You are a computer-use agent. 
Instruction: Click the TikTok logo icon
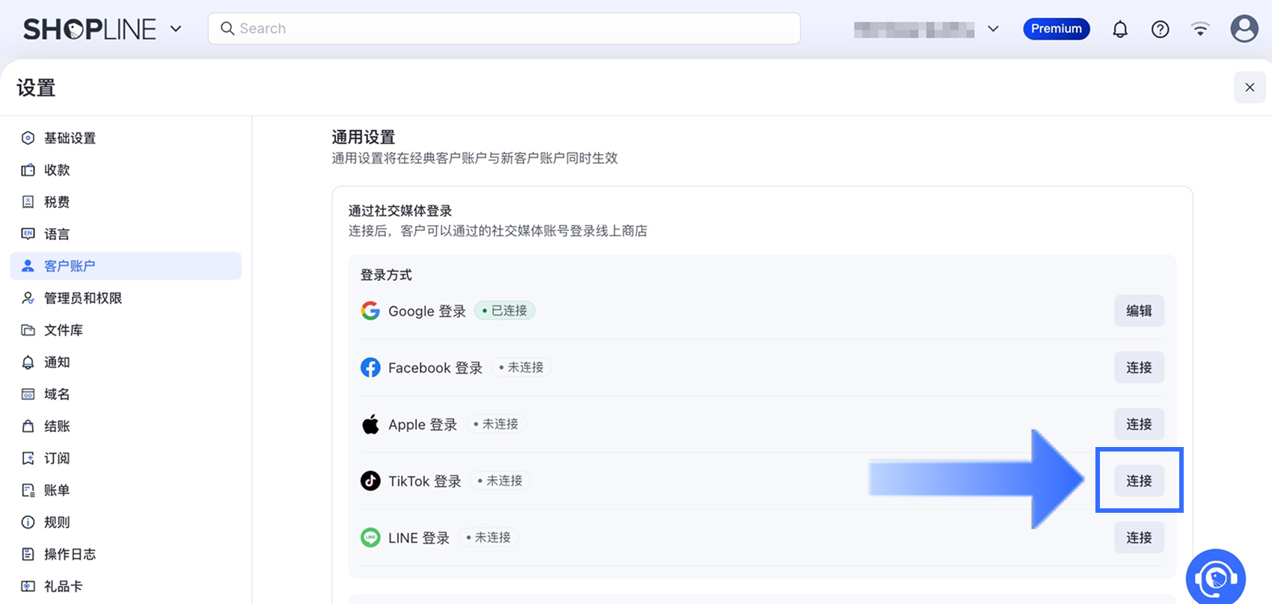point(370,481)
